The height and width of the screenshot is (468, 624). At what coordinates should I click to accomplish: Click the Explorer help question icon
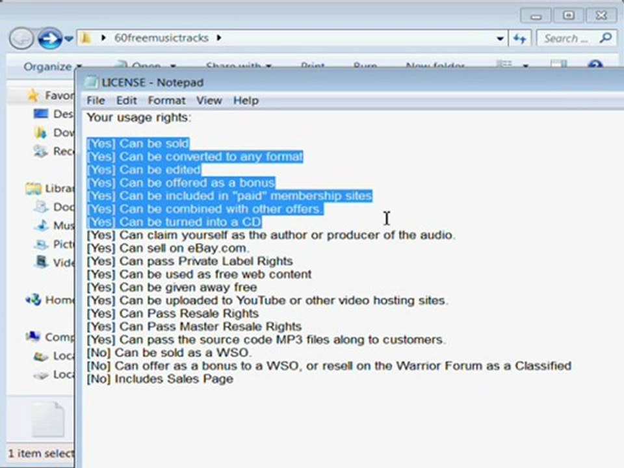595,64
